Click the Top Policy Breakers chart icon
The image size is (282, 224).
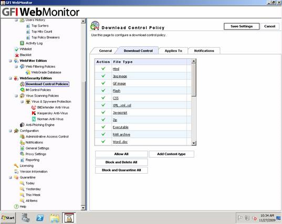pos(28,38)
